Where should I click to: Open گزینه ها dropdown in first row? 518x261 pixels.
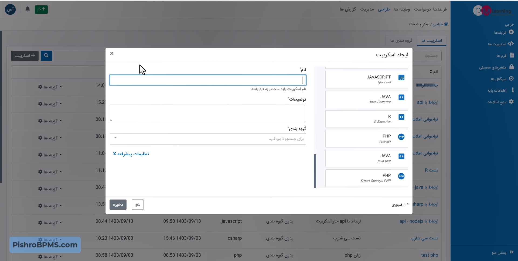pyautogui.click(x=50, y=87)
